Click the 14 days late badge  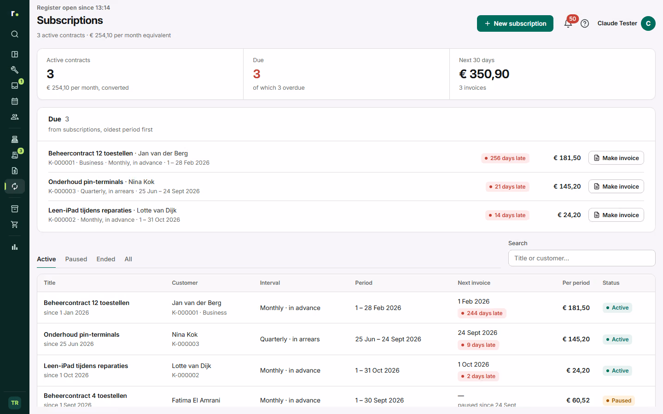(507, 215)
